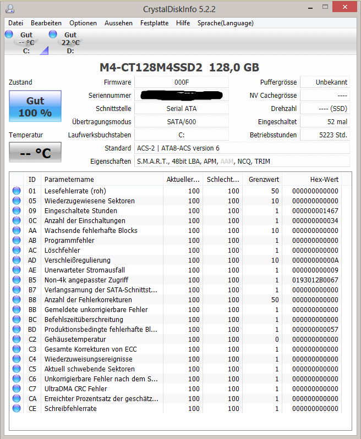Open the Festplatte menu
Image resolution: width=361 pixels, height=439 pixels.
coord(154,23)
